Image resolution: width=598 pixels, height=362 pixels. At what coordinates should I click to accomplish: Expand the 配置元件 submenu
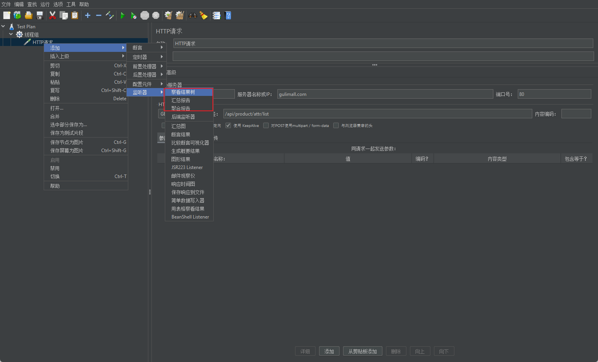[147, 84]
